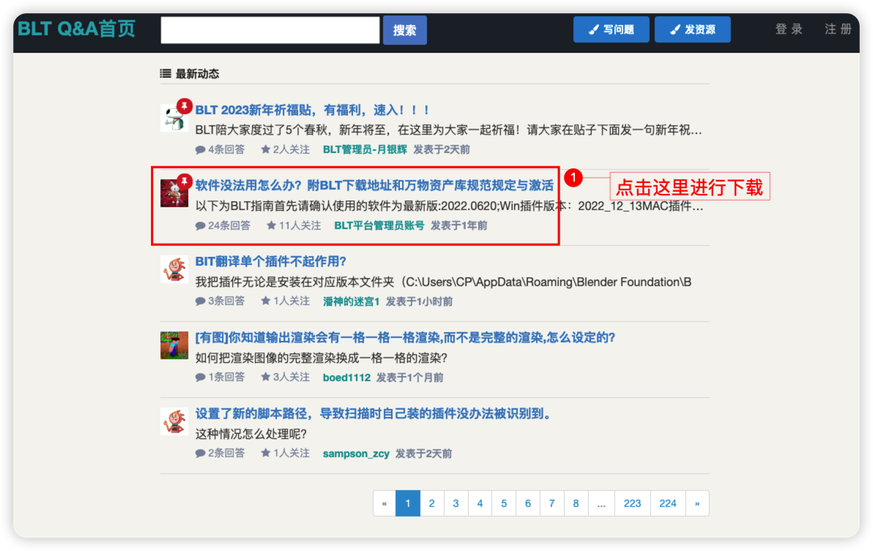The height and width of the screenshot is (551, 873).
Task: Click star icon beside 3人关注
Action: tap(266, 377)
